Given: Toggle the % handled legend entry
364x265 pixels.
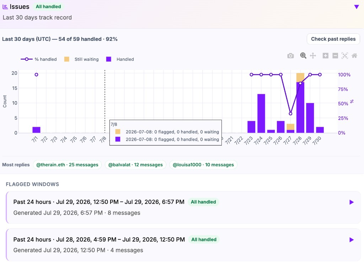Looking at the screenshot, I should tap(38, 59).
